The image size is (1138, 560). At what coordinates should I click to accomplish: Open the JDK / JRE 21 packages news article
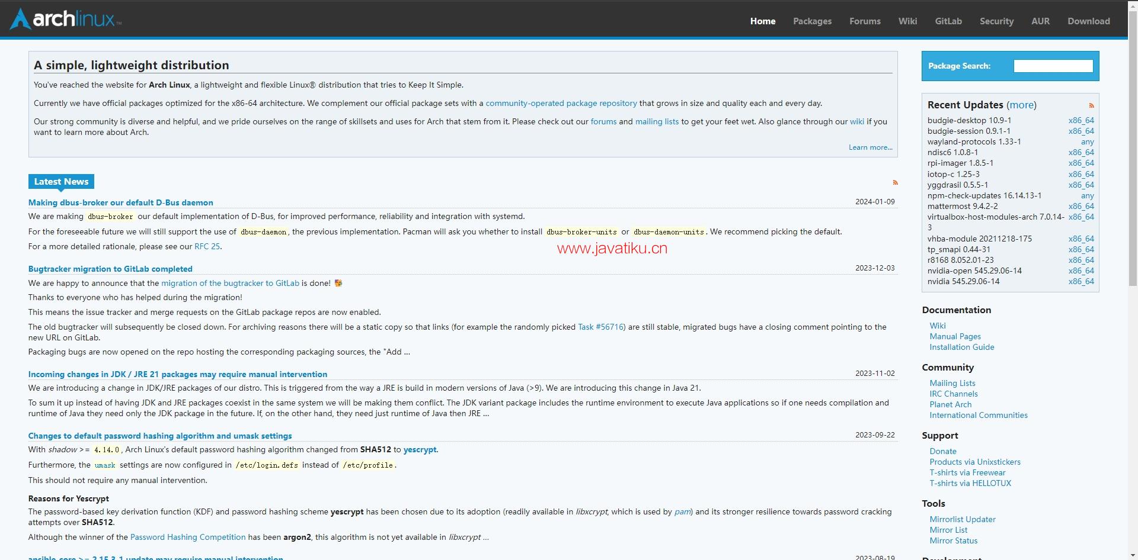click(x=178, y=374)
